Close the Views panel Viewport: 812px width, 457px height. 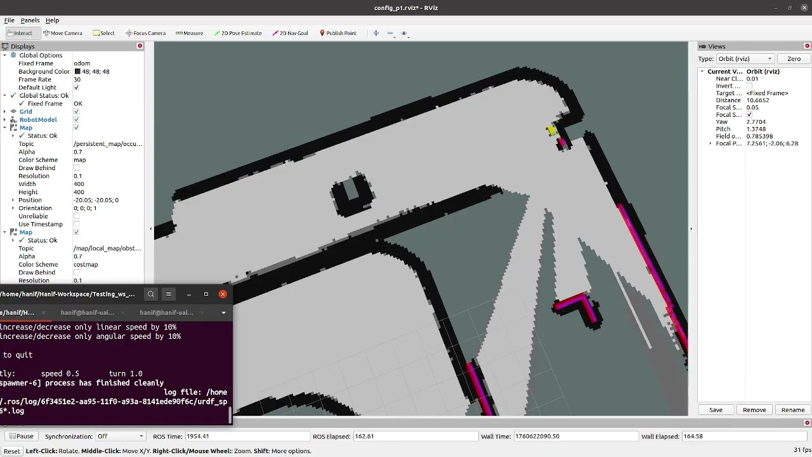coord(808,46)
